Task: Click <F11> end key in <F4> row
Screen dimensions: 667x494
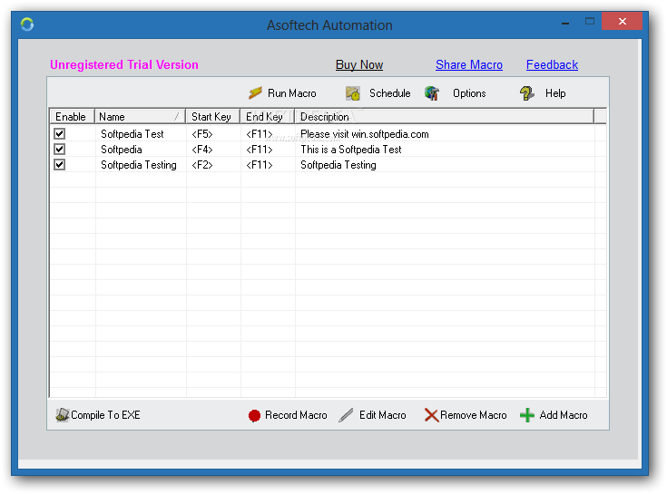Action: (259, 150)
